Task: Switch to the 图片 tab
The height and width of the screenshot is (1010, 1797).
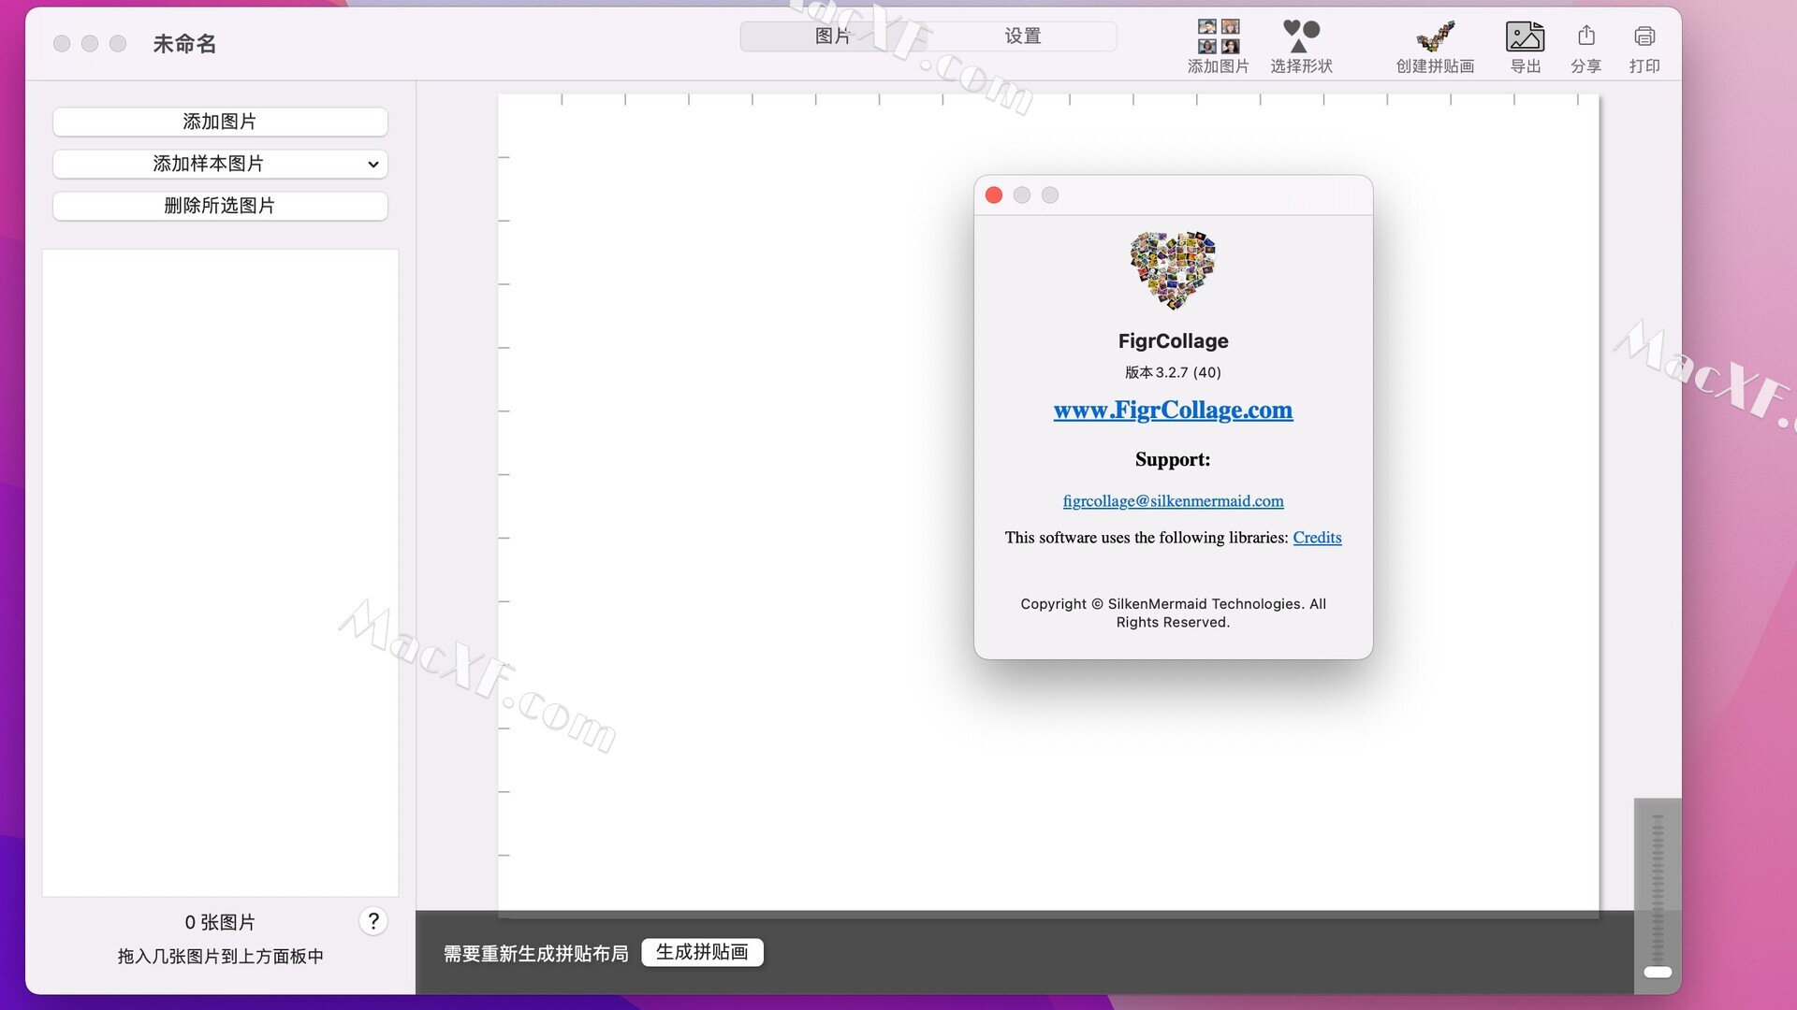Action: (x=832, y=36)
